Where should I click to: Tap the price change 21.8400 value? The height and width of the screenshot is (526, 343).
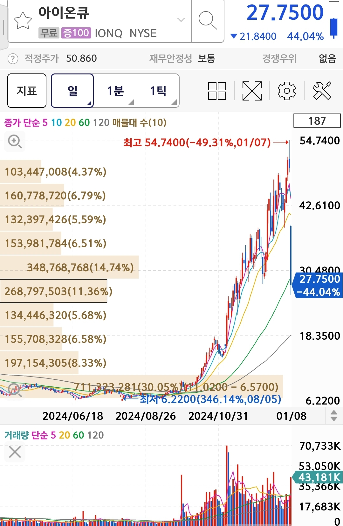[x=258, y=36]
